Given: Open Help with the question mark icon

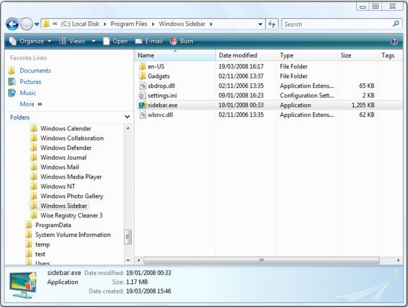Looking at the screenshot, I should pyautogui.click(x=394, y=41).
